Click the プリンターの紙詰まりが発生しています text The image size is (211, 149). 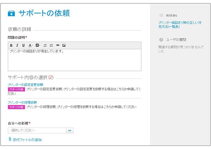pyautogui.click(x=36, y=51)
